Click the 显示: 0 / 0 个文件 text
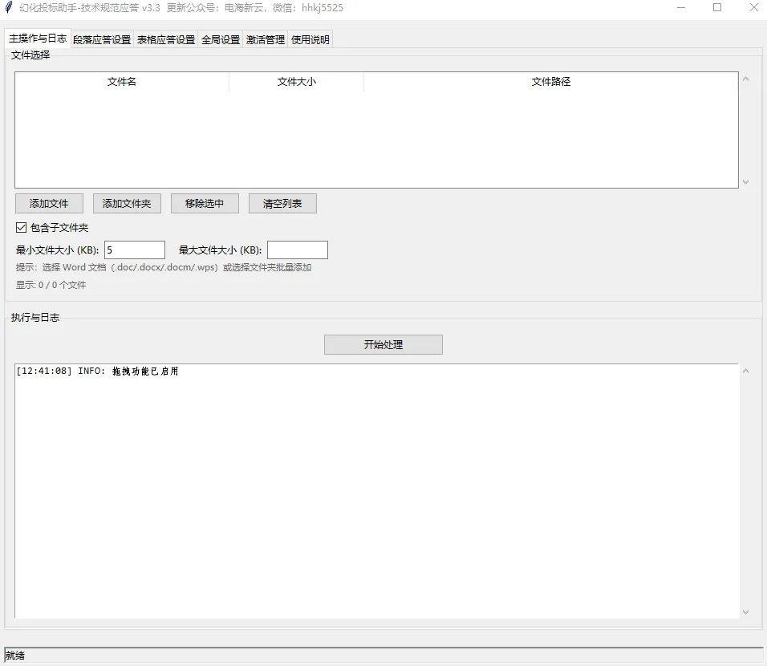Image resolution: width=767 pixels, height=666 pixels. [x=51, y=285]
